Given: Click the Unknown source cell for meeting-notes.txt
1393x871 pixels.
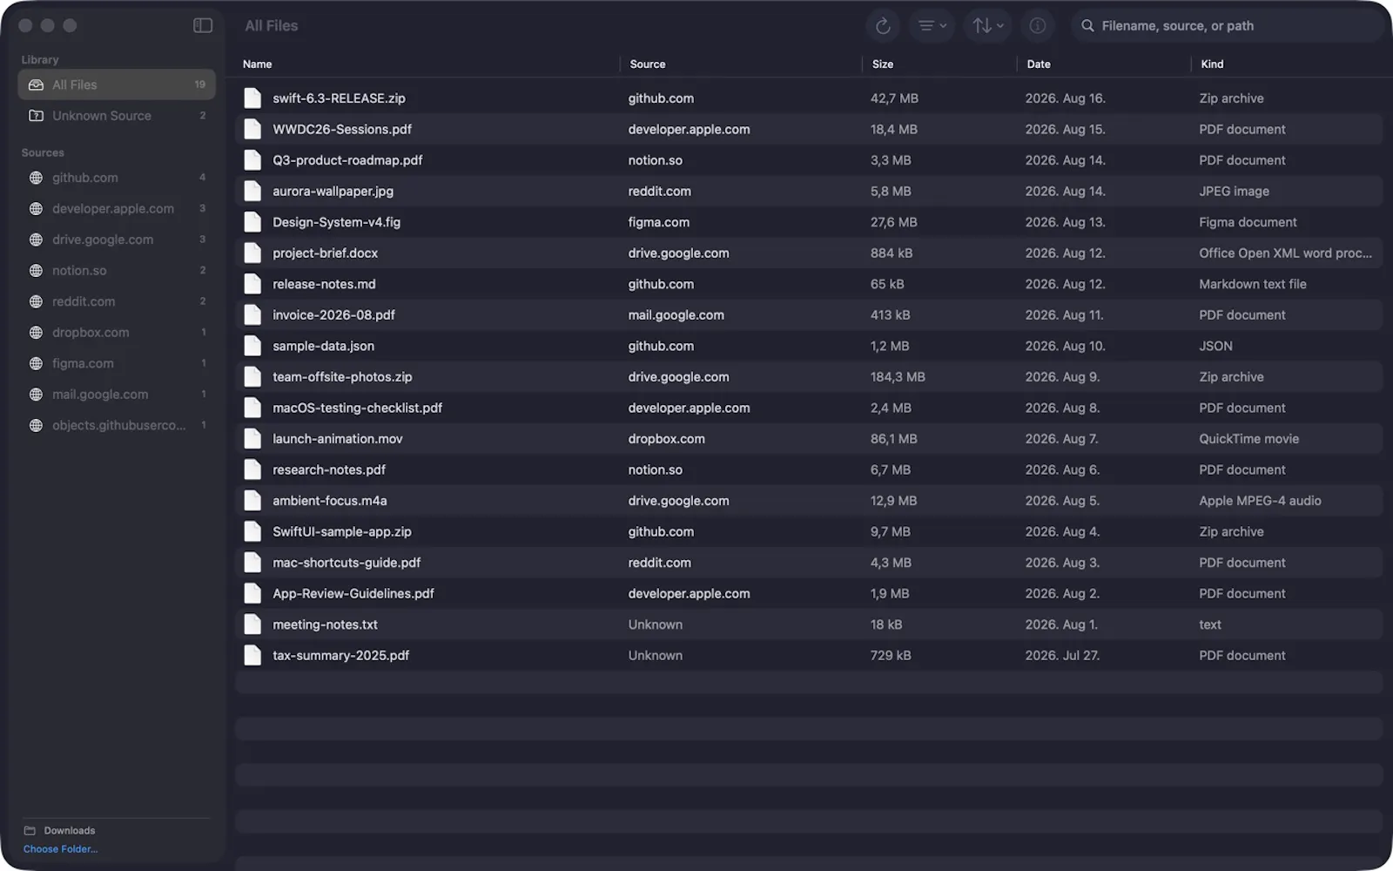Looking at the screenshot, I should tap(656, 625).
